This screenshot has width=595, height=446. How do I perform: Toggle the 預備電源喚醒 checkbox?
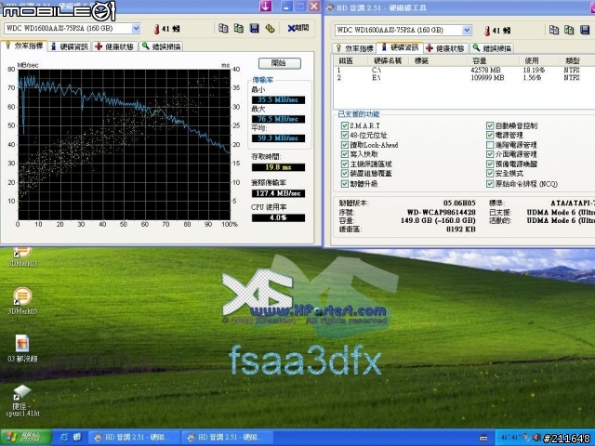click(x=490, y=164)
